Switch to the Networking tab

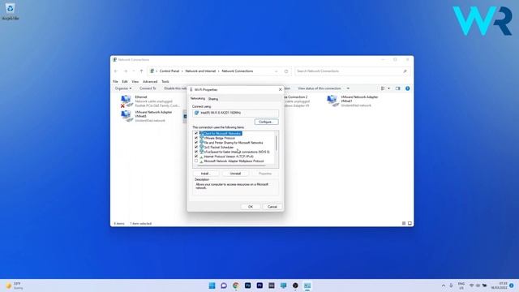[x=198, y=99]
